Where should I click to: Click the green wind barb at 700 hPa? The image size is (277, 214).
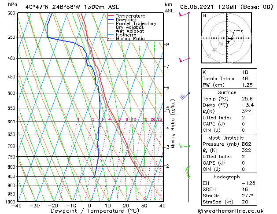[x=185, y=146]
